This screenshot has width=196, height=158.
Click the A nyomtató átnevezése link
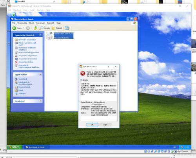[28, 59]
